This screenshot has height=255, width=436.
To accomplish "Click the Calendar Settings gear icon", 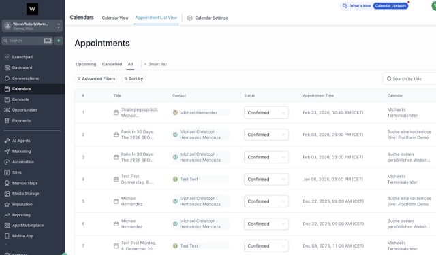I will click(189, 18).
